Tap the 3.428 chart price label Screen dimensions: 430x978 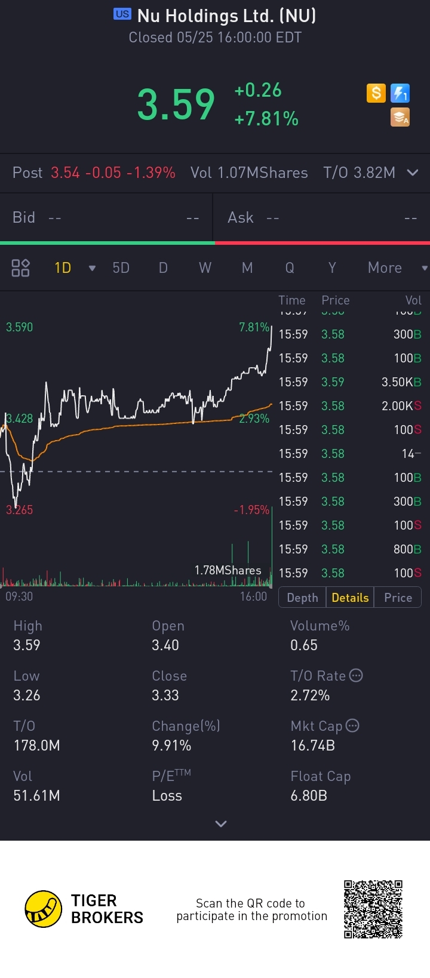click(19, 419)
